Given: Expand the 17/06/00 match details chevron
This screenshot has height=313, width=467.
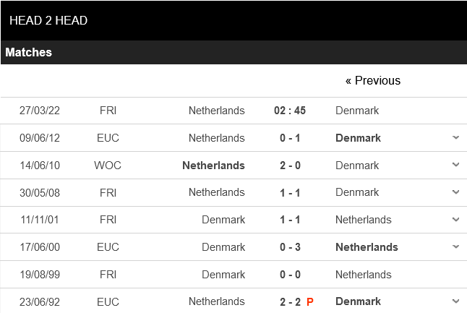Looking at the screenshot, I should pos(455,246).
